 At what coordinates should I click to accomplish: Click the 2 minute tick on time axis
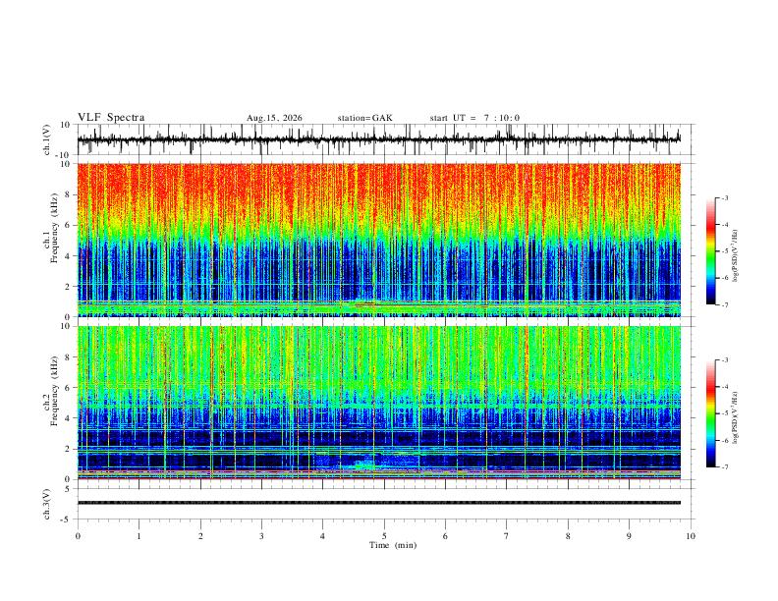[x=200, y=536]
